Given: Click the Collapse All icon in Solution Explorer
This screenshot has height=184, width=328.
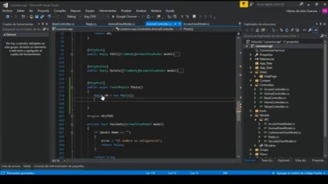Looking at the screenshot, I should click(x=292, y=30).
